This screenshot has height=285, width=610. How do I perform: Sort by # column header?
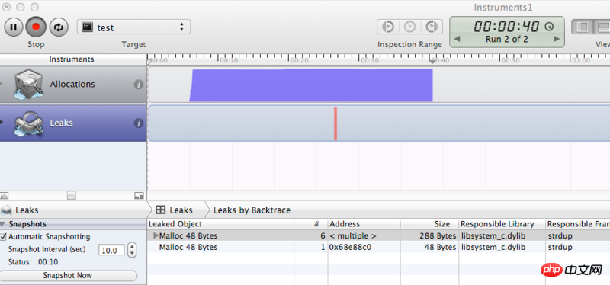pos(311,224)
